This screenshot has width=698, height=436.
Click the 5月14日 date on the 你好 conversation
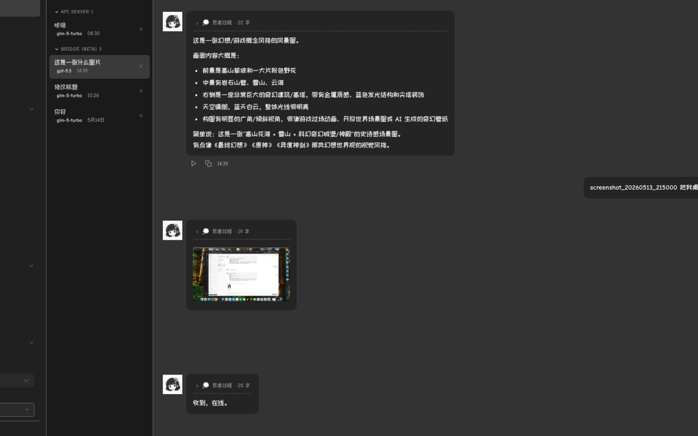(96, 120)
